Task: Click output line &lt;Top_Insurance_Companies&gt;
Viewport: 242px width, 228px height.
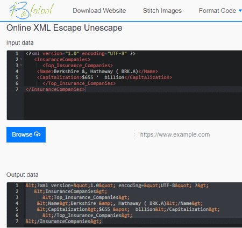Action: (86, 197)
